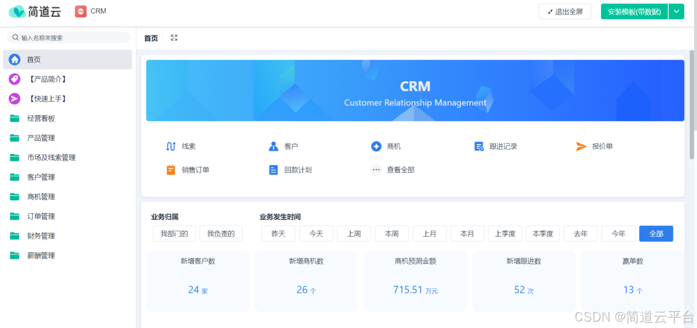Click the 【快速上手】 paper plane icon

[15, 99]
